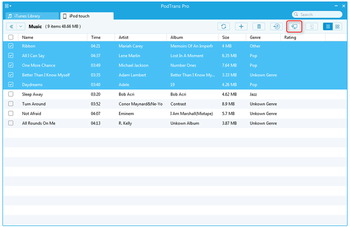Click time value 04:13

tap(96, 123)
